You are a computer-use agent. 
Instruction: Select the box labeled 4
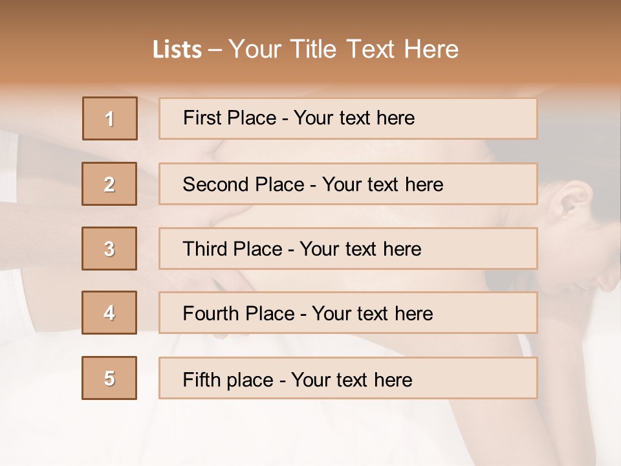pyautogui.click(x=109, y=313)
